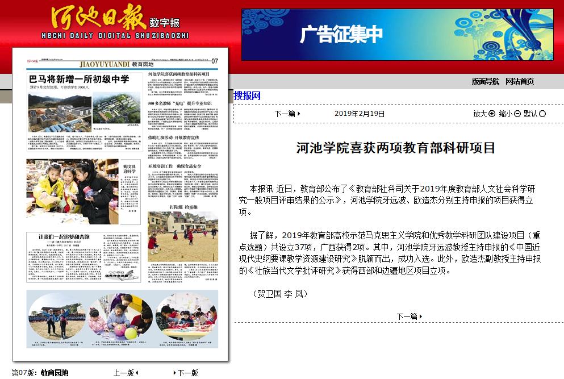Click left arrow next to 上一版
This screenshot has width=564, height=379.
click(137, 373)
